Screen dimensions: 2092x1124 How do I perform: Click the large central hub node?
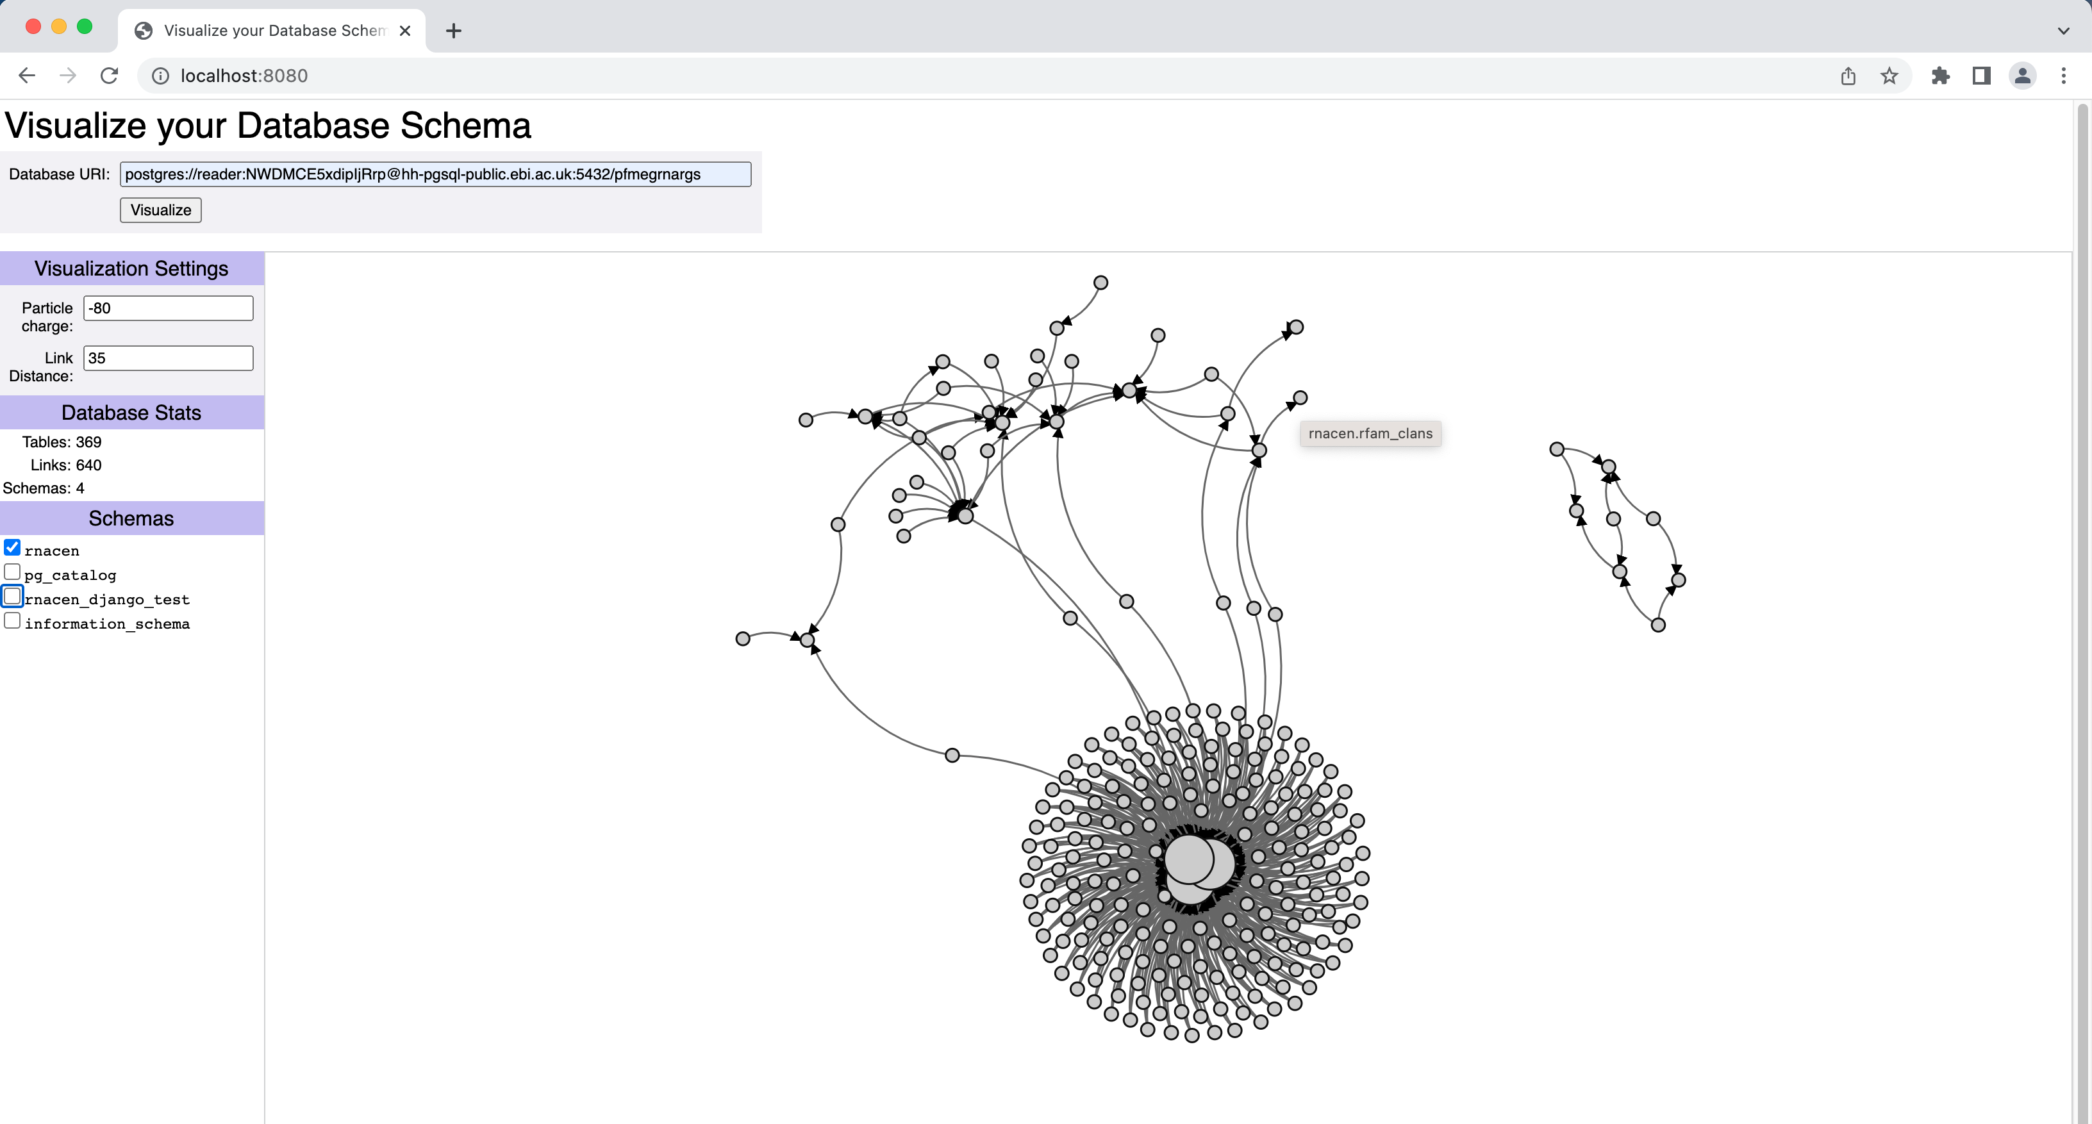[x=1189, y=859]
